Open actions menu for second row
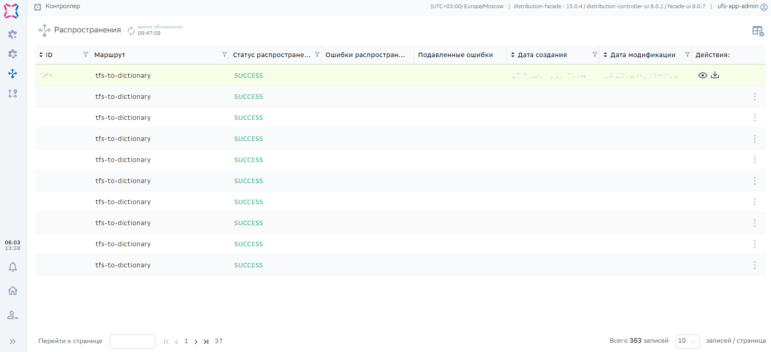771x352 pixels. pos(754,96)
